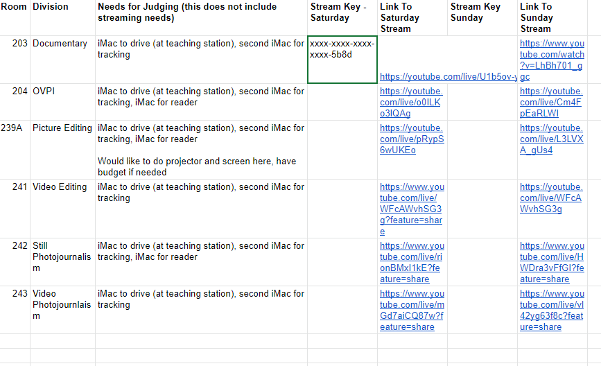Open Documentary Sunday stream watch link
The width and height of the screenshot is (601, 366).
[552, 60]
